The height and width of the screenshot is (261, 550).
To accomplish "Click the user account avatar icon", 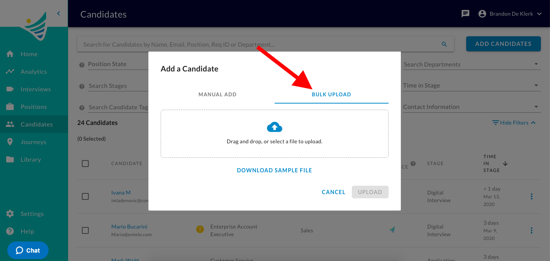I will click(482, 14).
